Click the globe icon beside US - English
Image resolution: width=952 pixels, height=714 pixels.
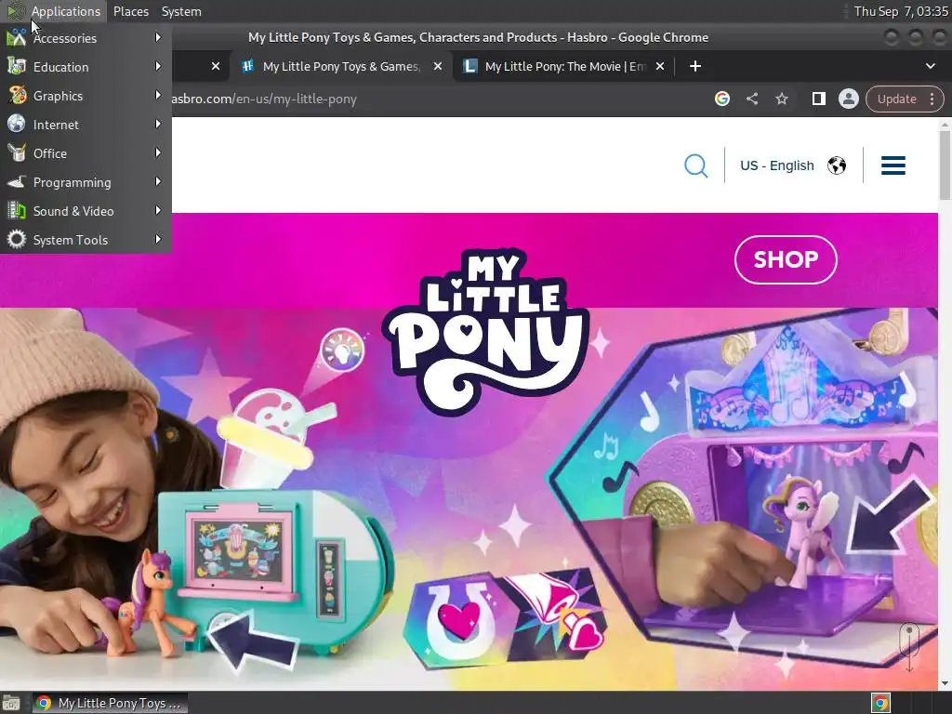coord(837,165)
